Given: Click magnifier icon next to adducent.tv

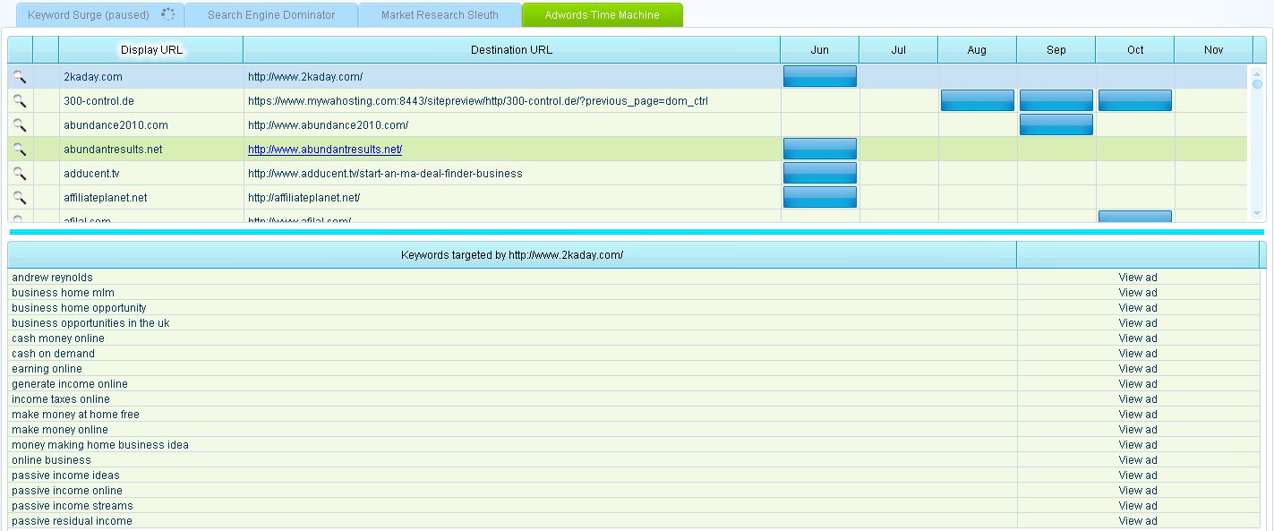Looking at the screenshot, I should pos(19,174).
